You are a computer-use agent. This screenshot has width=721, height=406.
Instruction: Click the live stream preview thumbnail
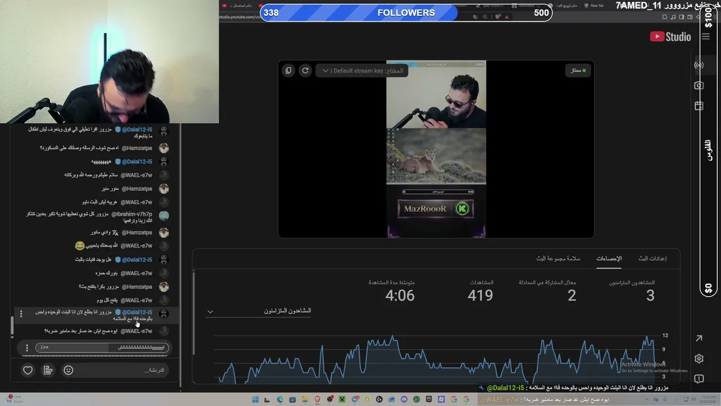pos(436,149)
